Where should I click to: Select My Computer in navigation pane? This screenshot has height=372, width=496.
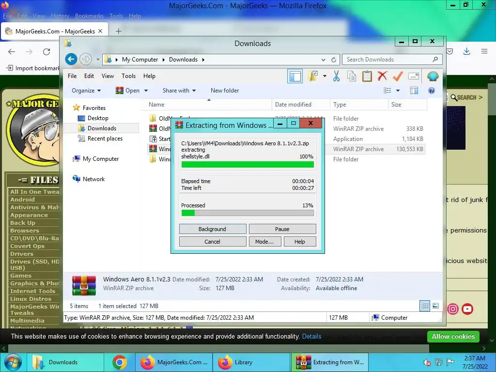pyautogui.click(x=101, y=159)
